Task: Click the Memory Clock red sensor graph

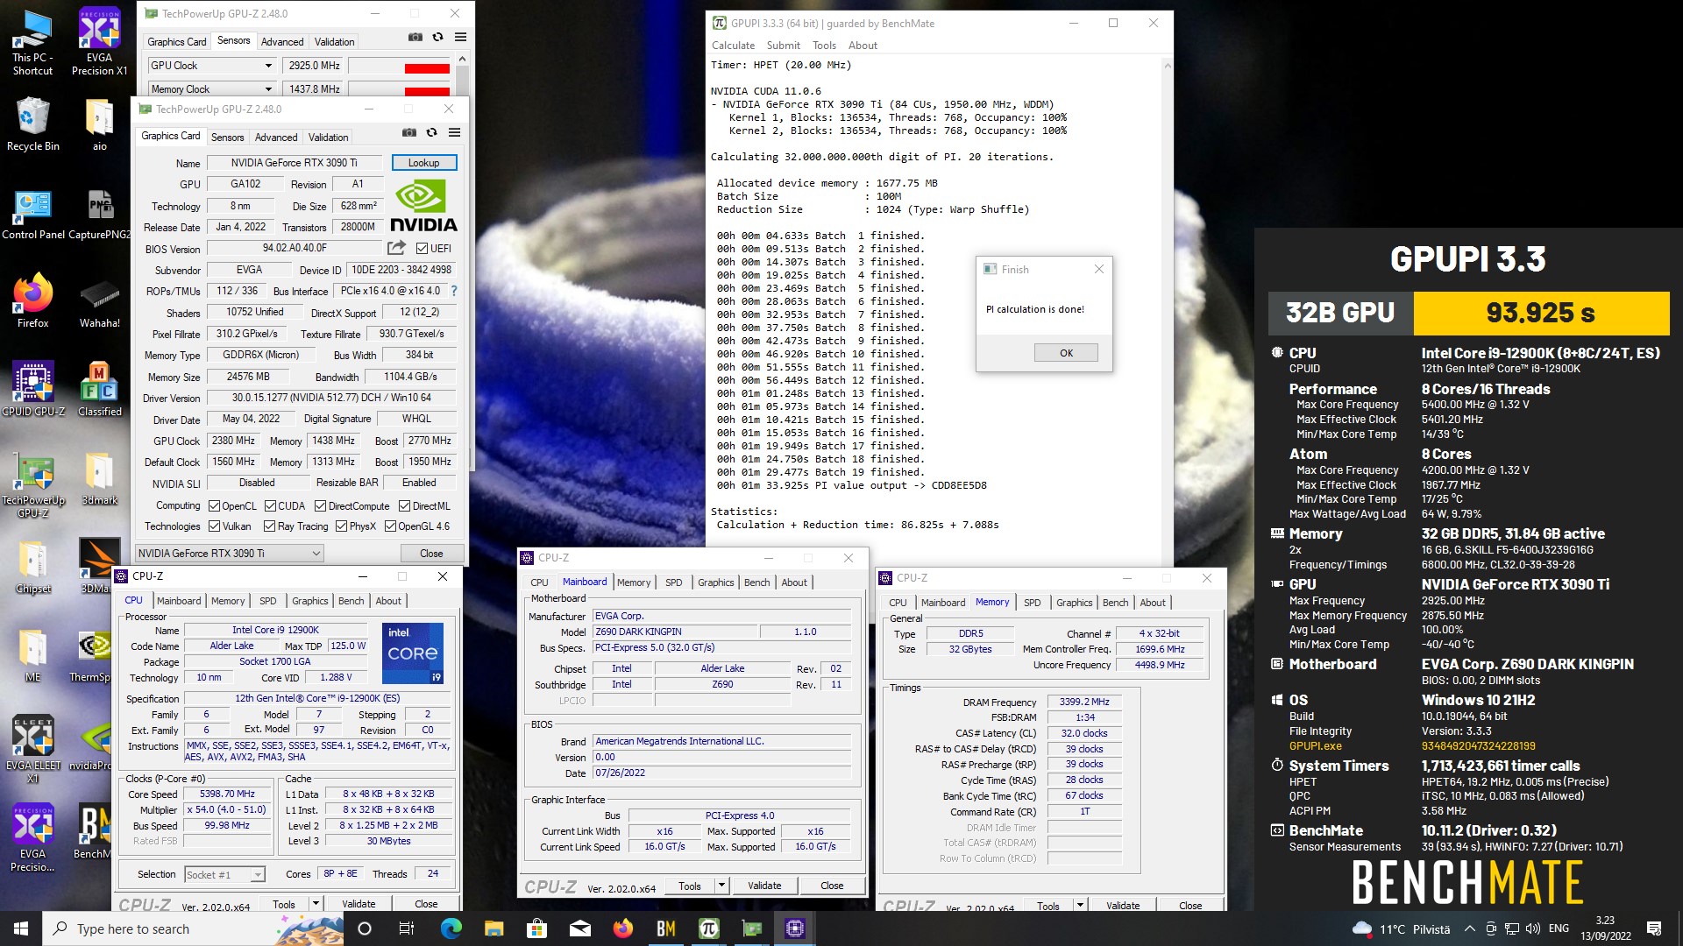Action: pyautogui.click(x=400, y=89)
